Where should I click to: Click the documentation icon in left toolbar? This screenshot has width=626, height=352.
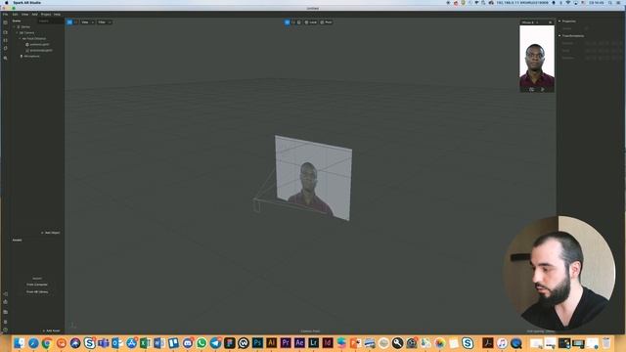pos(5,322)
